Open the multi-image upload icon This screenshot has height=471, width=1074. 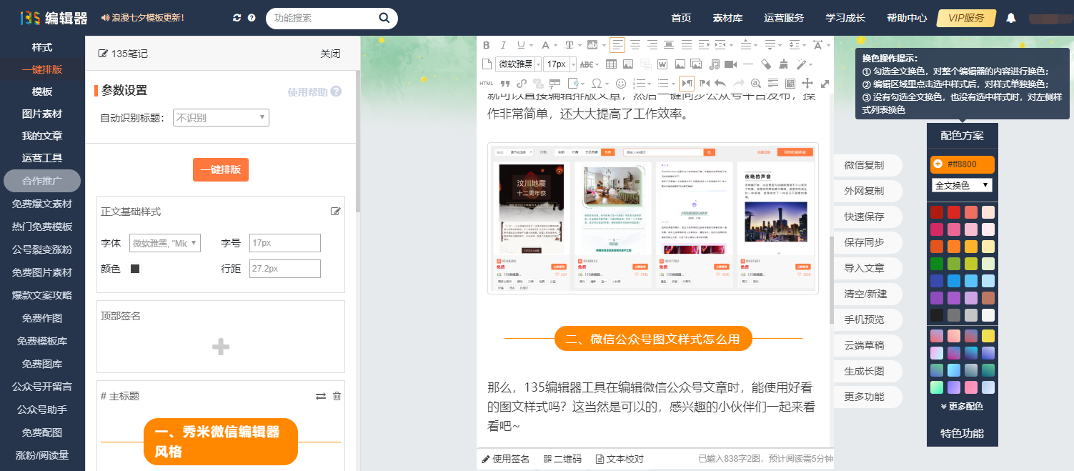coord(697,64)
